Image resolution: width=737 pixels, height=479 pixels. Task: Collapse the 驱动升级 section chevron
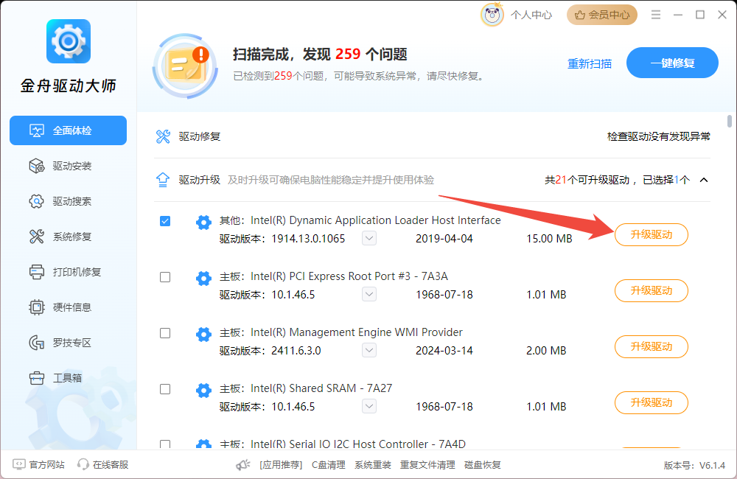coord(704,180)
